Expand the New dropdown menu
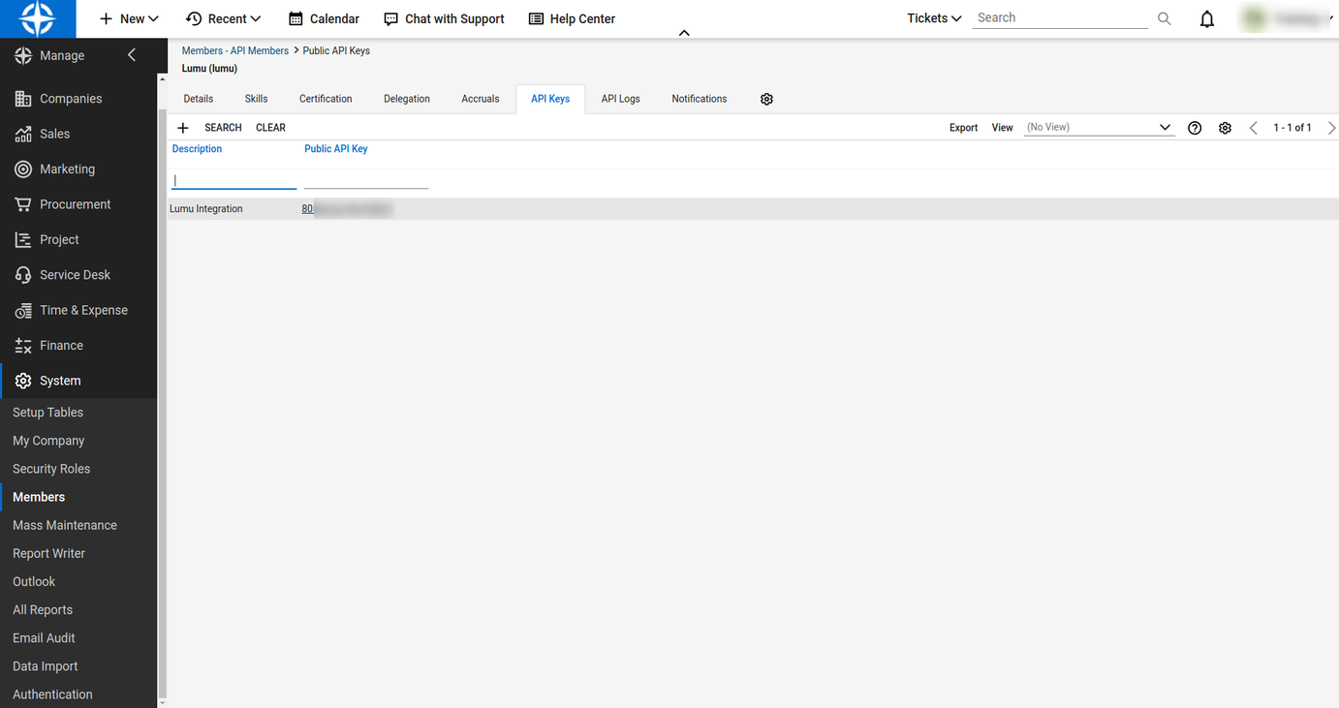1339x708 pixels. pyautogui.click(x=130, y=18)
